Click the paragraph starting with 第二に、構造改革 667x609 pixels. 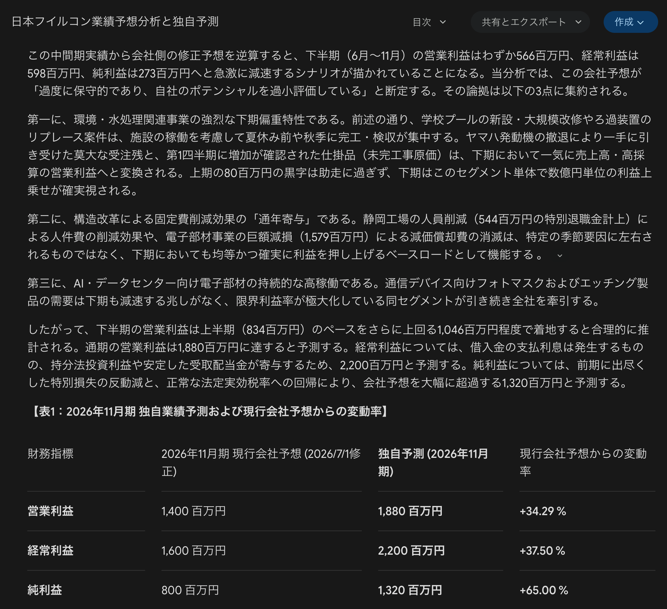coord(340,237)
